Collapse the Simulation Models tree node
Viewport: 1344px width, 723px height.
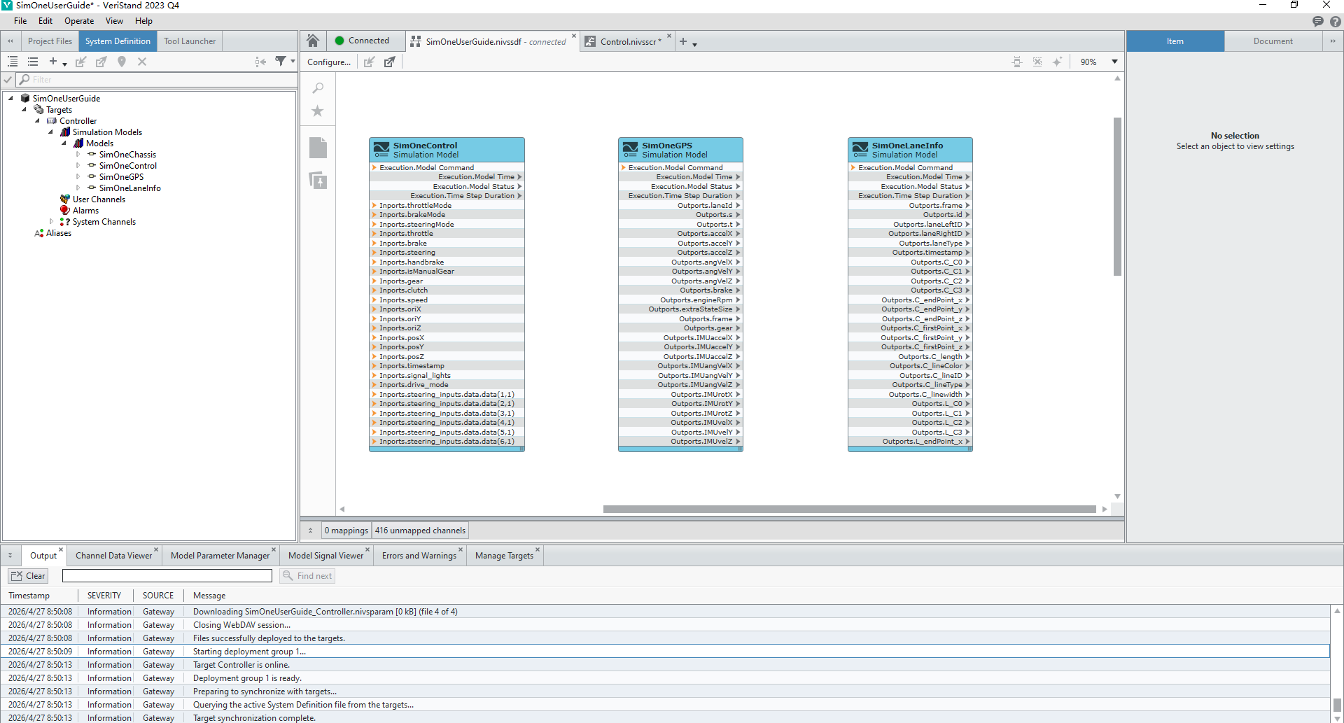pos(50,132)
